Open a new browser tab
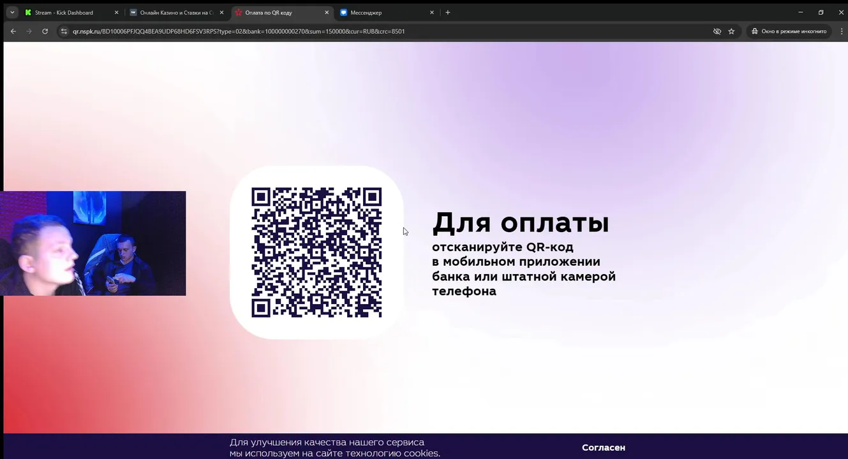Viewport: 848px width, 459px height. pos(447,12)
